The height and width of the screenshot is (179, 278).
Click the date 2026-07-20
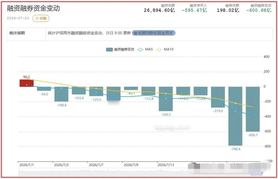pyautogui.click(x=18, y=18)
